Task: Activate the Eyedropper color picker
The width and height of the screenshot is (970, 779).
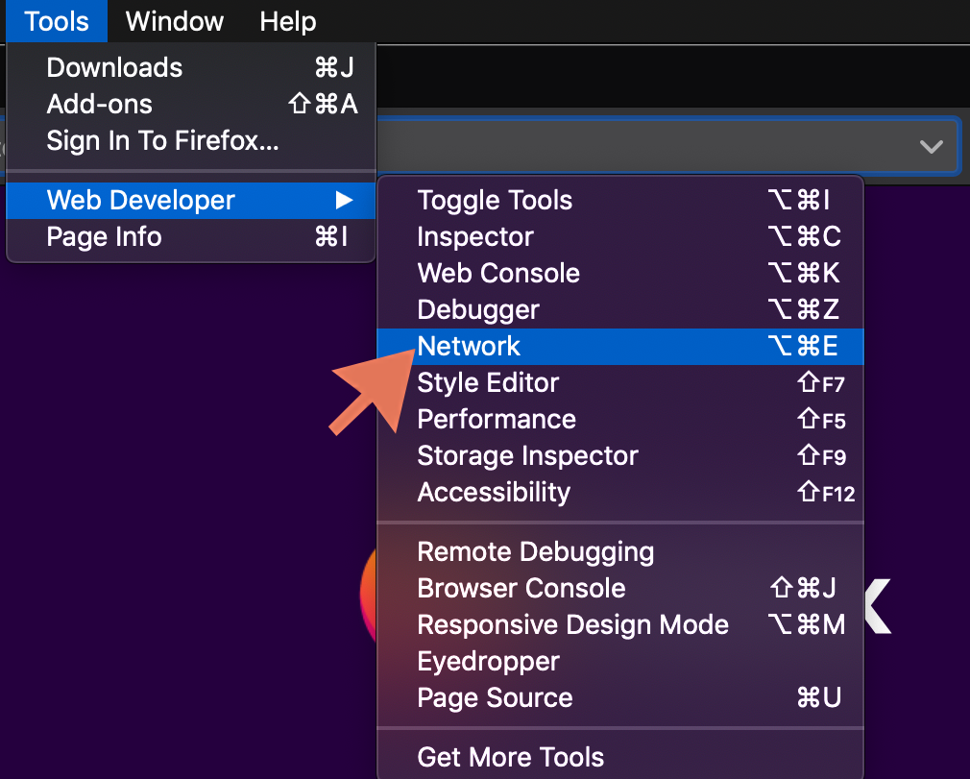Action: click(488, 662)
